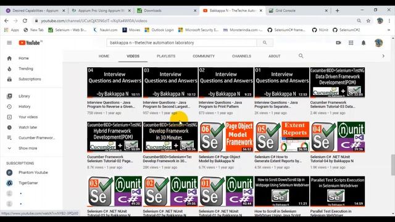Click the search magnifier button beside search box

(265, 43)
